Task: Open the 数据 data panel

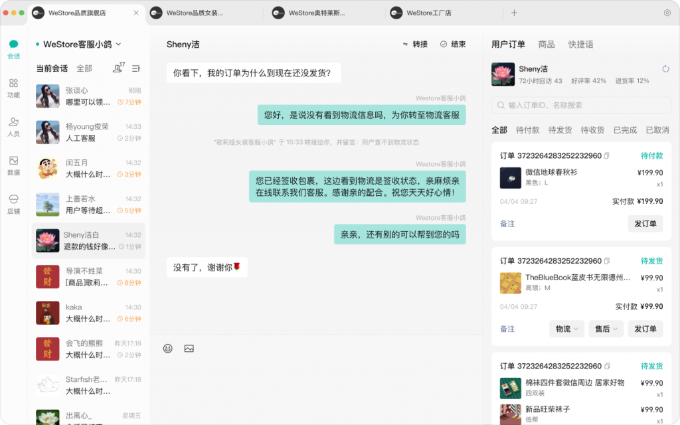Action: point(13,161)
